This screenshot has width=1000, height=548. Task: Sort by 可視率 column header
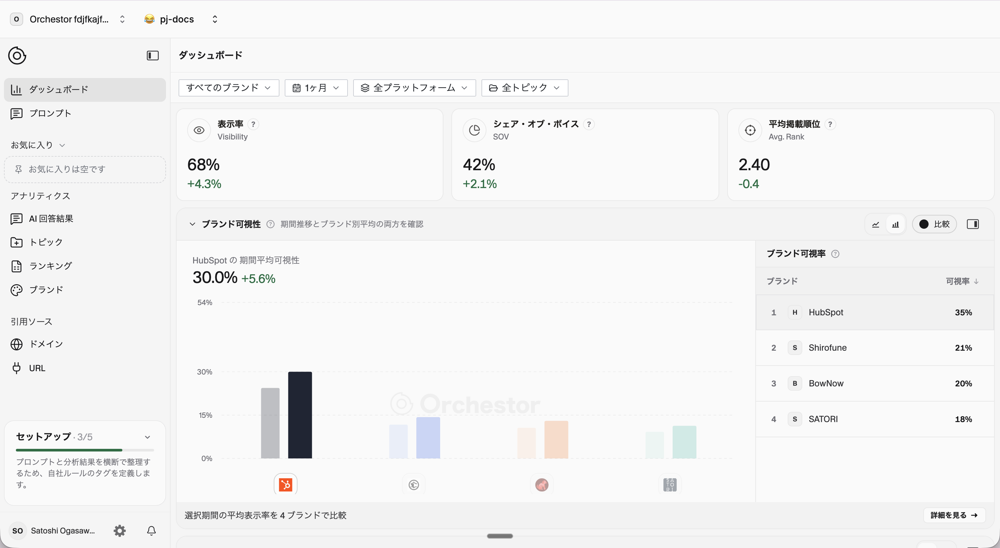[x=962, y=281]
